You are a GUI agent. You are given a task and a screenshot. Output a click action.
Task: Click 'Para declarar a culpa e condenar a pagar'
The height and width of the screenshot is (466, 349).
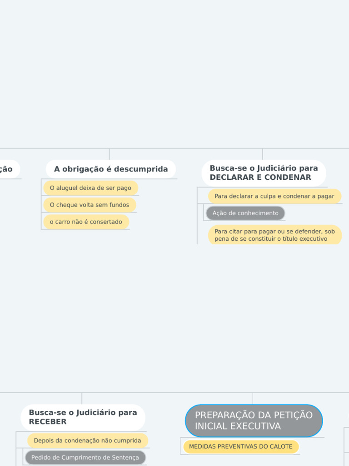274,196
